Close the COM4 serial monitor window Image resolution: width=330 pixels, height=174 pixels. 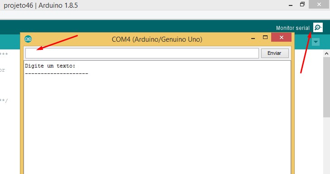tap(282, 37)
